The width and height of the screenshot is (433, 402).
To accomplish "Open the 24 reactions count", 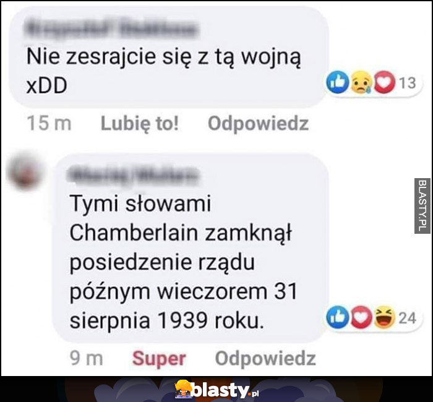I will 408,318.
